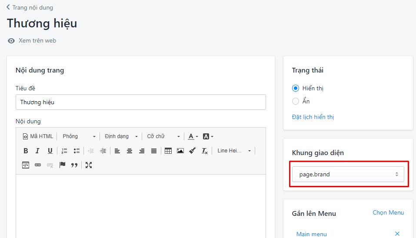Insert an image
416x238 pixels.
[x=180, y=151]
